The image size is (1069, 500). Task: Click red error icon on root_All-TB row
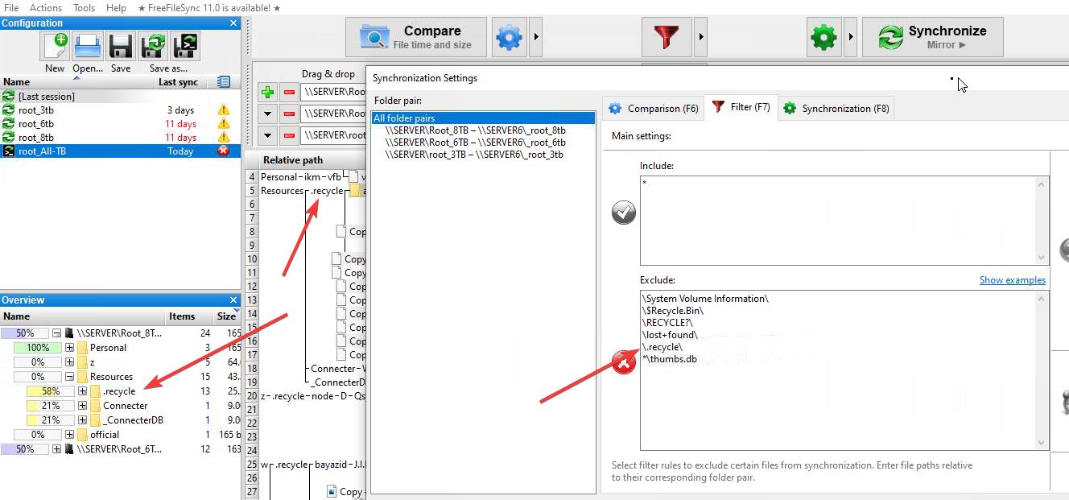(224, 151)
